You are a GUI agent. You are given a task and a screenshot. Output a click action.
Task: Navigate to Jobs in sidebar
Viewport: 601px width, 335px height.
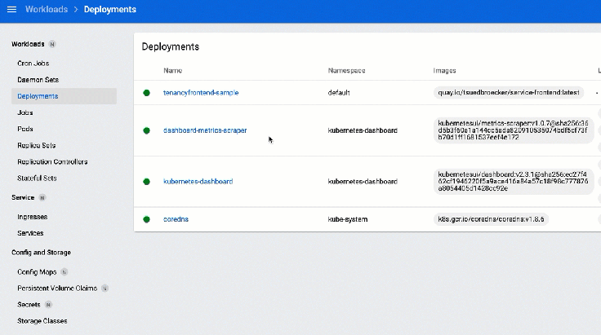point(25,112)
